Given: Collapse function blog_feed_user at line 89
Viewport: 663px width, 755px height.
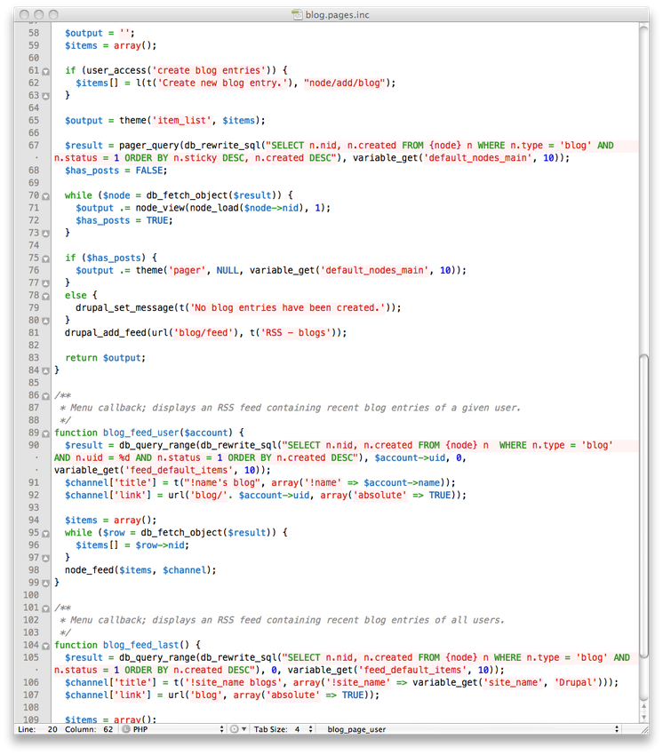Looking at the screenshot, I should pyautogui.click(x=46, y=433).
